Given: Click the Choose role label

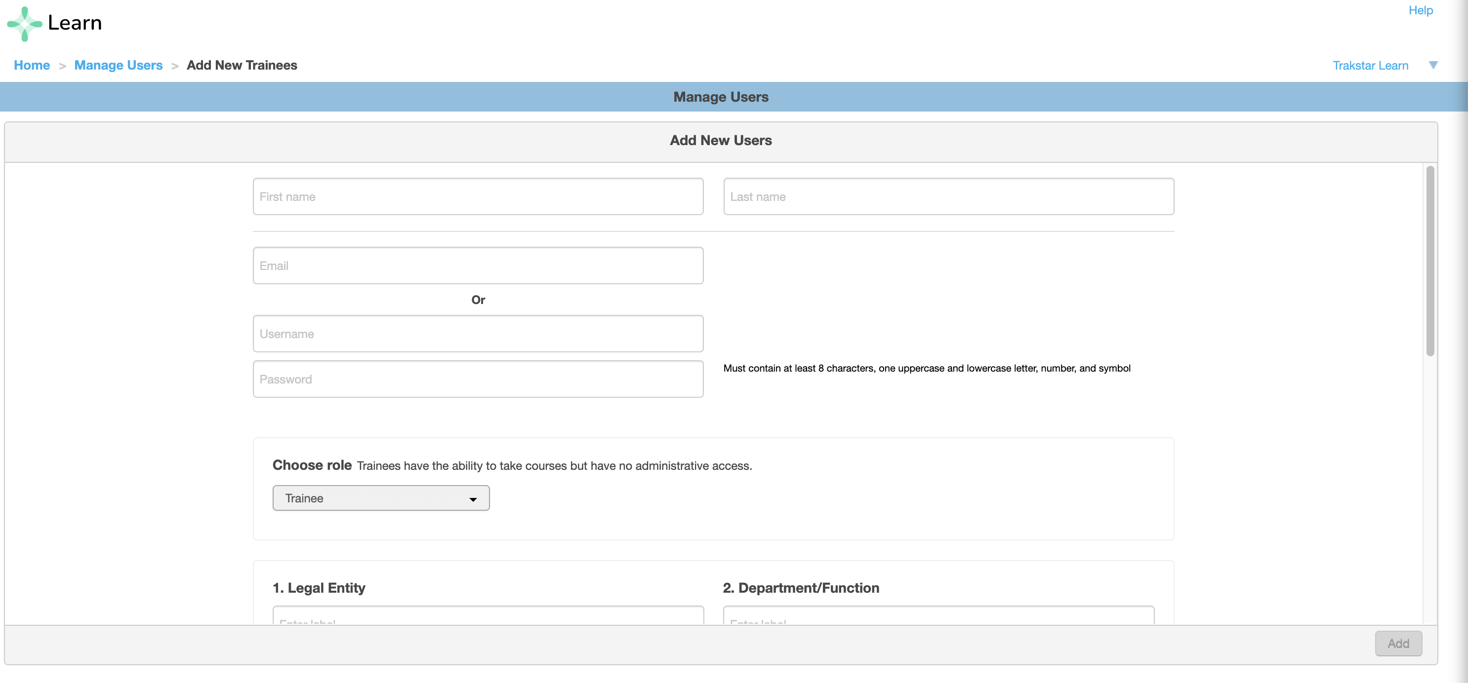Looking at the screenshot, I should coord(312,465).
